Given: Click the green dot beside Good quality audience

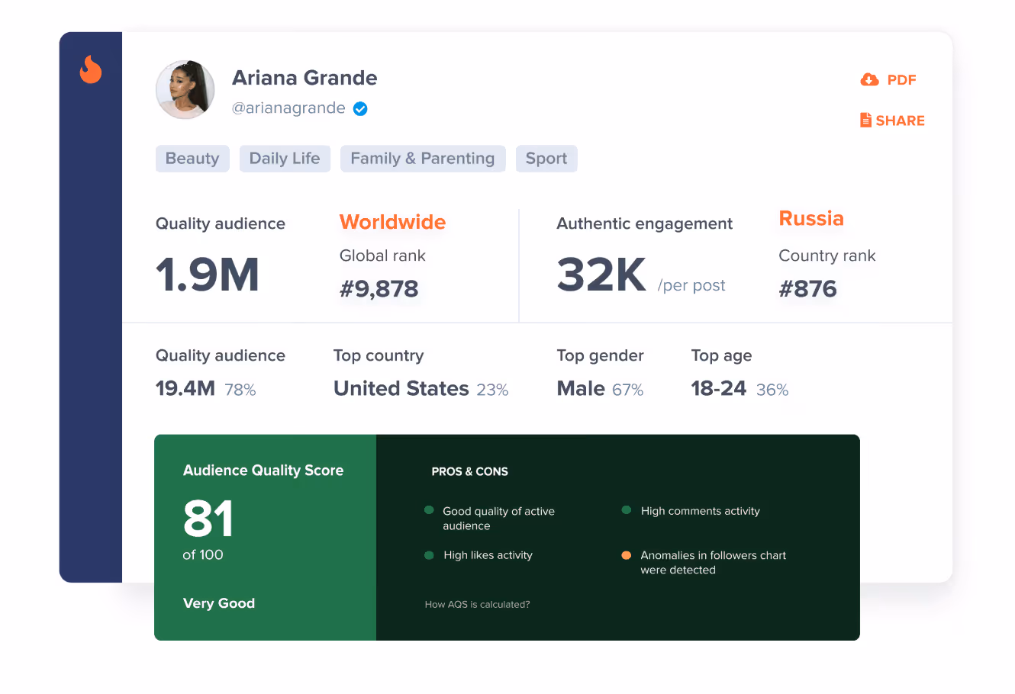Looking at the screenshot, I should coord(429,510).
